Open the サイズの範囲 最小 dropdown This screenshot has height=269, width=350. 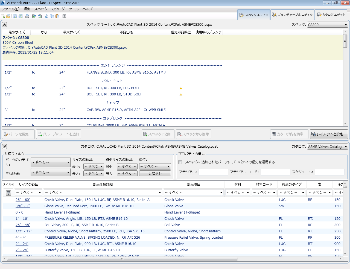tap(94, 166)
